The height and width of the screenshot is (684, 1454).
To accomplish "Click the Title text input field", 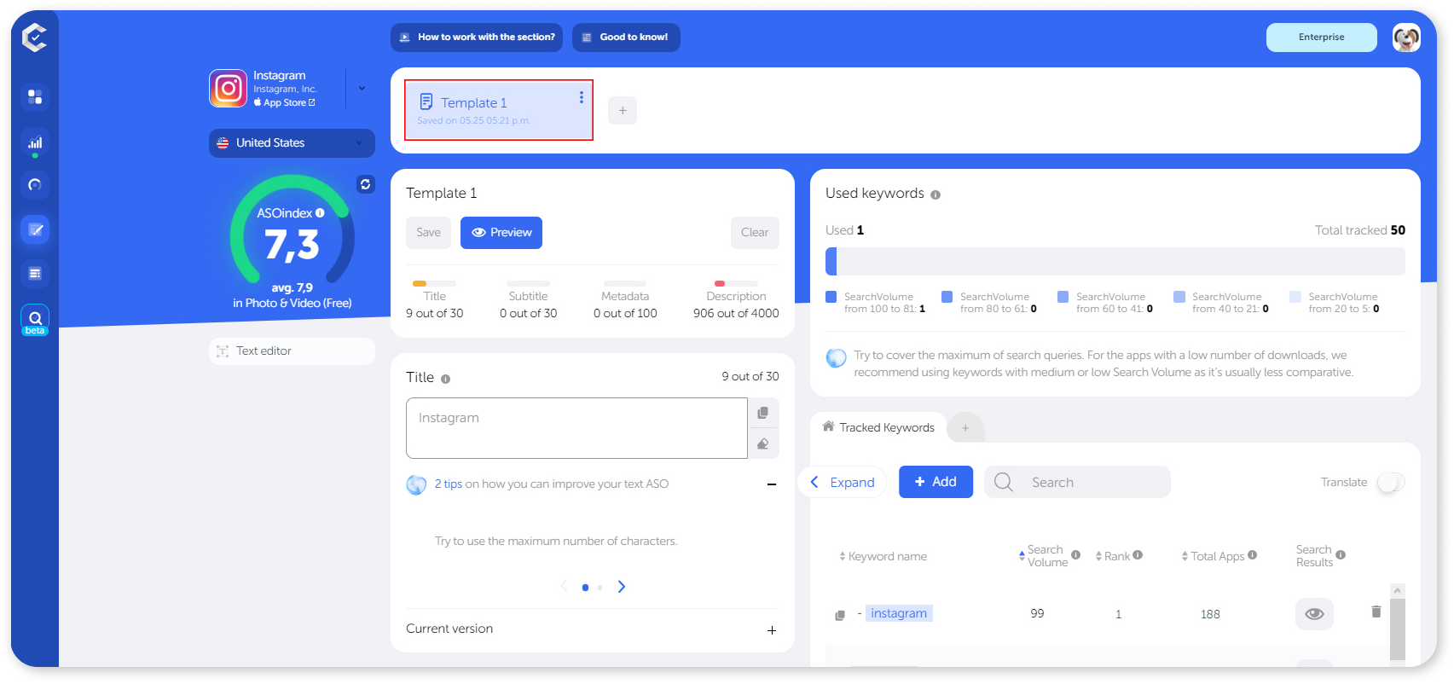I will coord(577,428).
